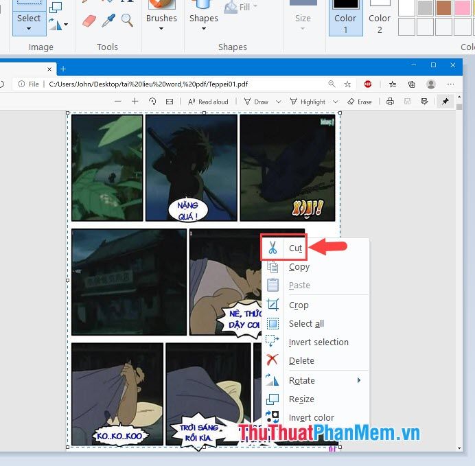Image resolution: width=475 pixels, height=466 pixels.
Task: Click the Rotate icon in Image group
Action: click(56, 24)
